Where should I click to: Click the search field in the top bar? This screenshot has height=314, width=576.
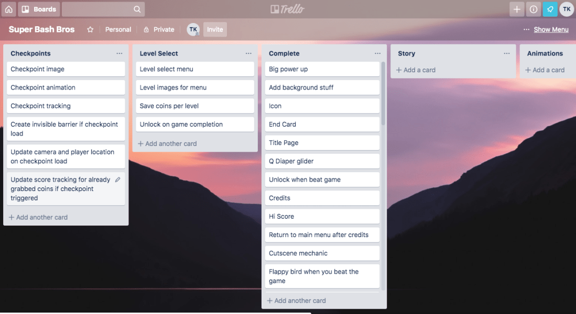pyautogui.click(x=103, y=9)
